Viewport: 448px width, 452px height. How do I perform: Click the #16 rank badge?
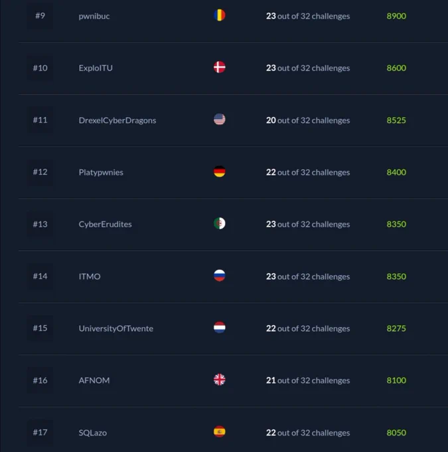pos(40,380)
